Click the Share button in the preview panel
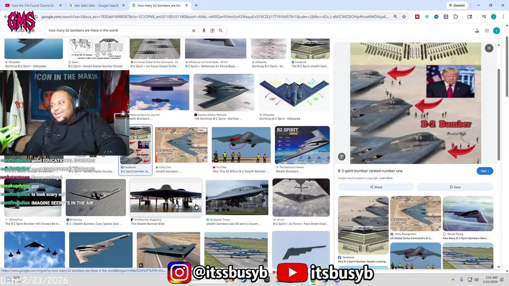Image resolution: width=509 pixels, height=286 pixels. [x=376, y=187]
